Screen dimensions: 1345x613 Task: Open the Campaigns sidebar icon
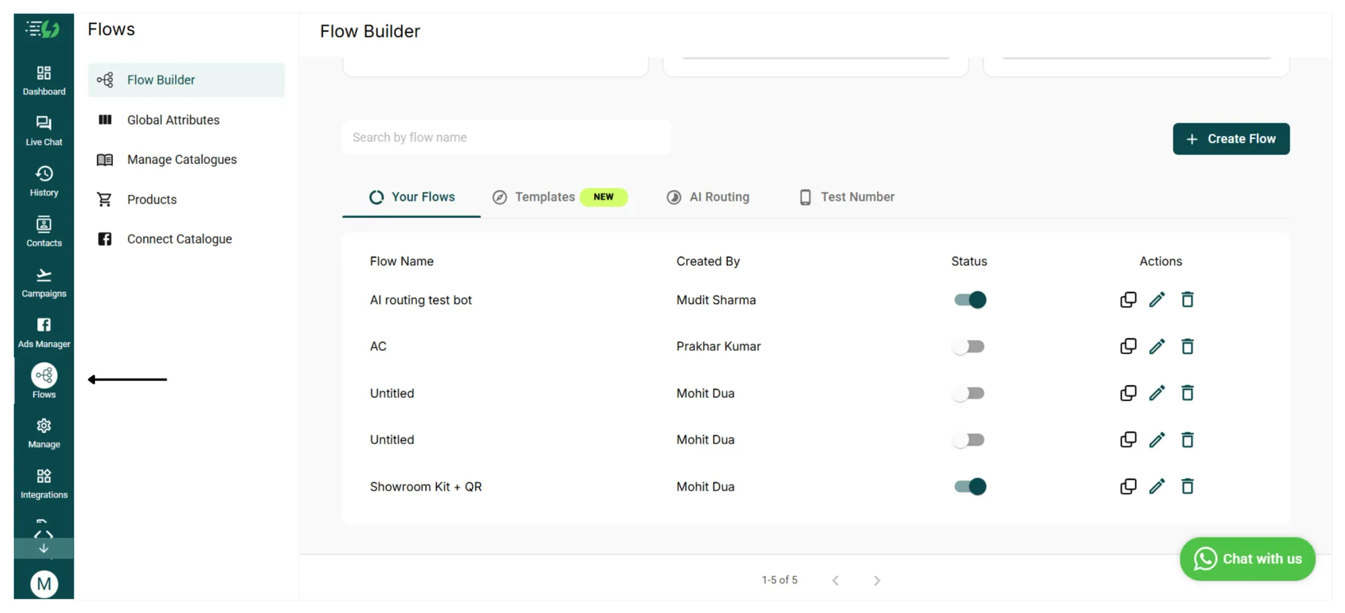(44, 282)
